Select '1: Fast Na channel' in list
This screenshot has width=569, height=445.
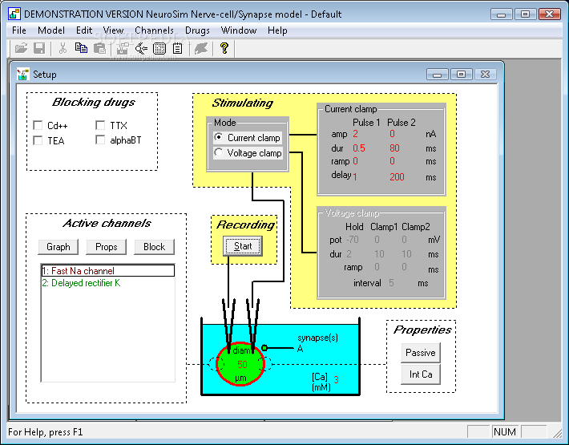(107, 271)
